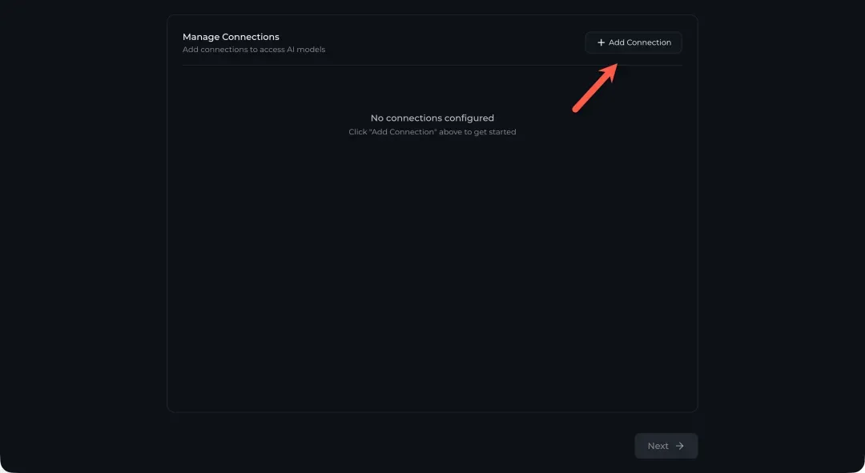
Task: Click the word "Next" in the bottom button
Action: (658, 446)
